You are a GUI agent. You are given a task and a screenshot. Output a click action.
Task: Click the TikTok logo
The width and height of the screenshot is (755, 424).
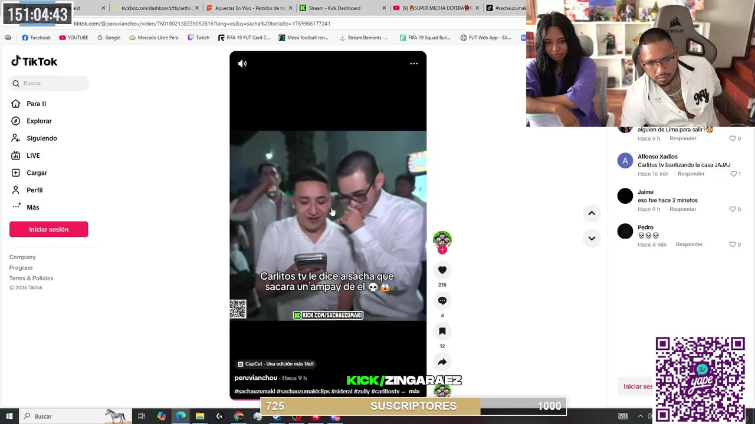coord(34,61)
